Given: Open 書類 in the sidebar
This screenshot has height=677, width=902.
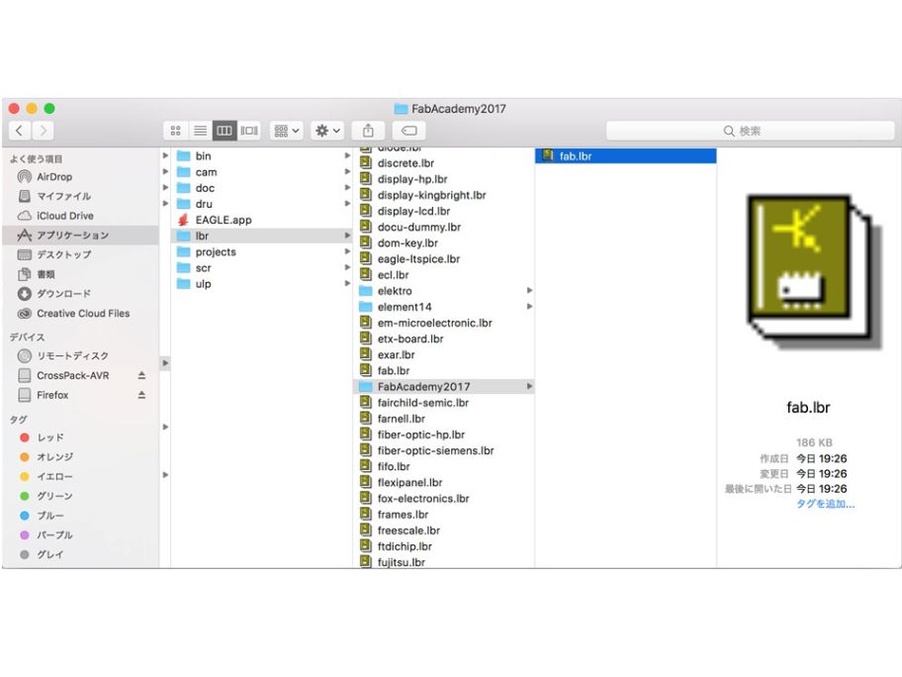Looking at the screenshot, I should pos(80,274).
